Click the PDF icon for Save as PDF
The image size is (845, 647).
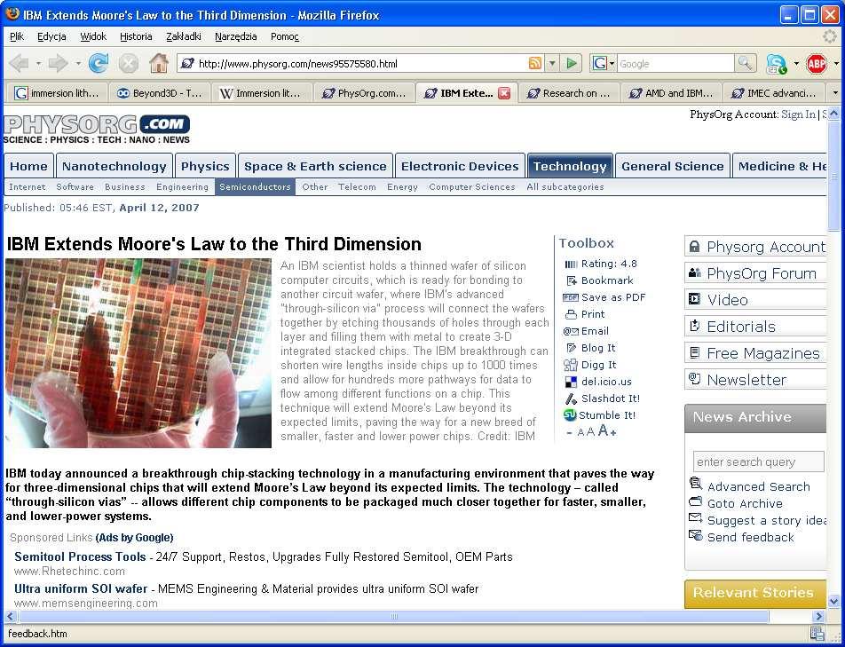point(570,297)
